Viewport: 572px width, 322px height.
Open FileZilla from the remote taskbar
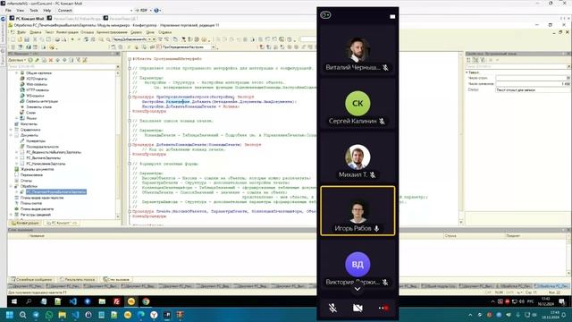pos(117,301)
